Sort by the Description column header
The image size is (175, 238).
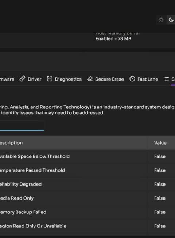pyautogui.click(x=11, y=143)
